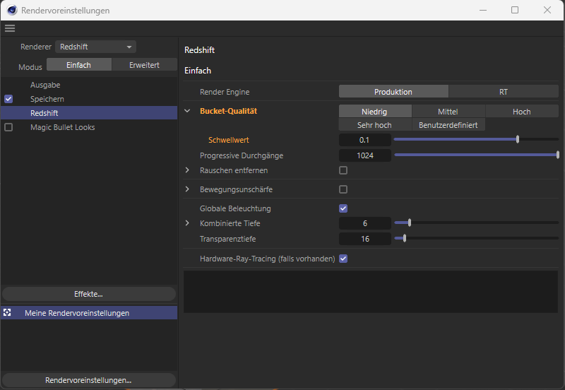This screenshot has width=565, height=390.
Task: Enable the Bewegungsunschärfe checkbox
Action: pyautogui.click(x=343, y=189)
